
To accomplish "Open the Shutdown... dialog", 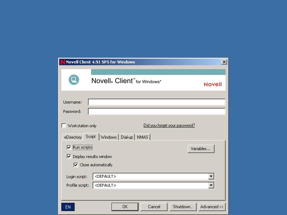I will [x=183, y=207].
